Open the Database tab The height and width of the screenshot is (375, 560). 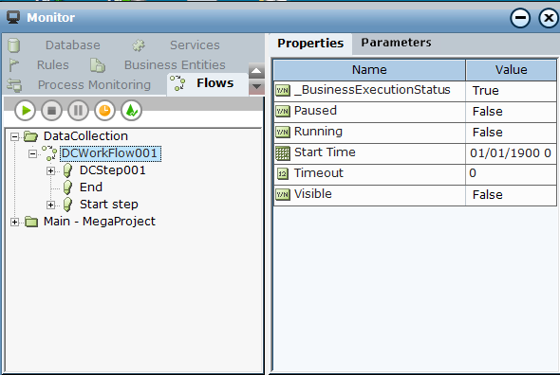pos(72,45)
